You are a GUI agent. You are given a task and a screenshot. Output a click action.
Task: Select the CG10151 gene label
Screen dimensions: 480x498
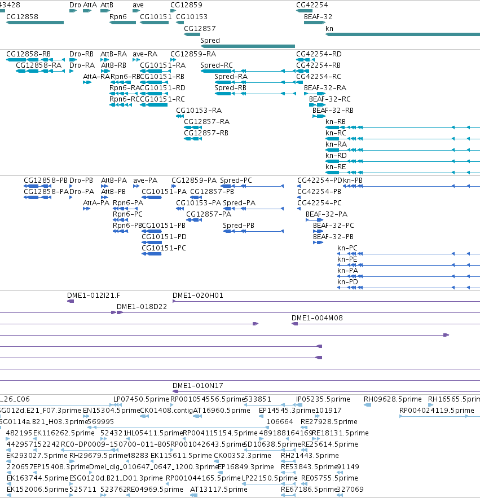tap(156, 17)
